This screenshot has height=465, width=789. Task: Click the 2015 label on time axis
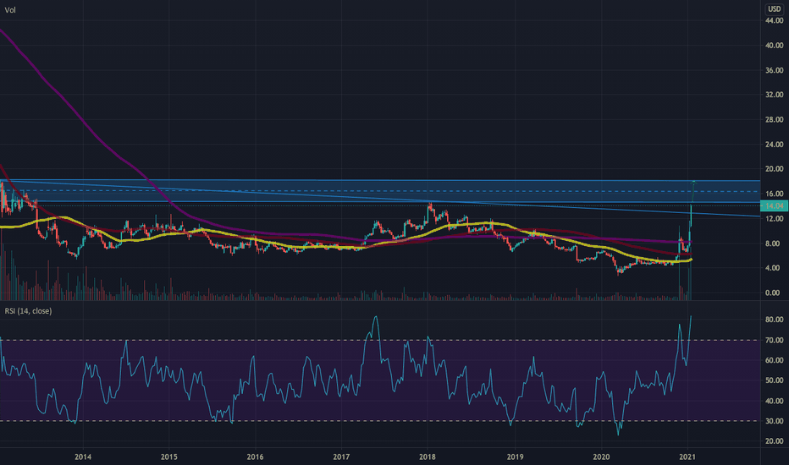coord(169,457)
